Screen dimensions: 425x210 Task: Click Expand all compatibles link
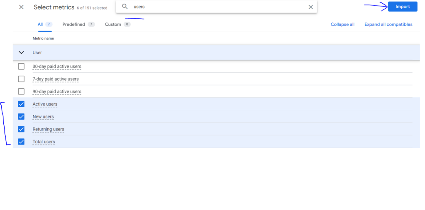(x=388, y=24)
